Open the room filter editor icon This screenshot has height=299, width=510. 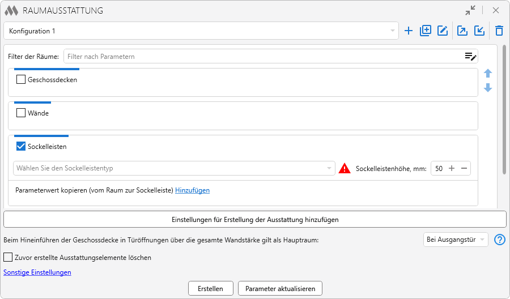coord(470,56)
